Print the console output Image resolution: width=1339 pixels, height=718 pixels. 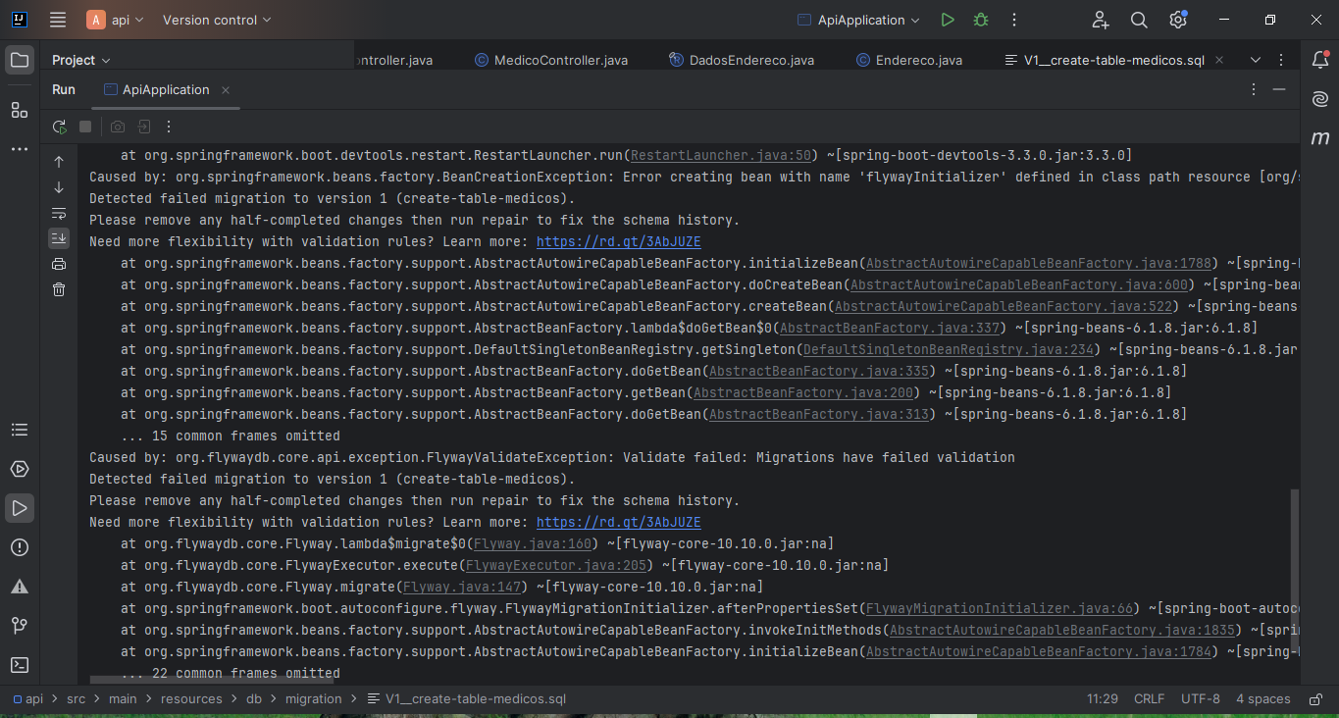point(59,264)
